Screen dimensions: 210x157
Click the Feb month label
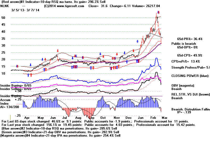[153, 118]
